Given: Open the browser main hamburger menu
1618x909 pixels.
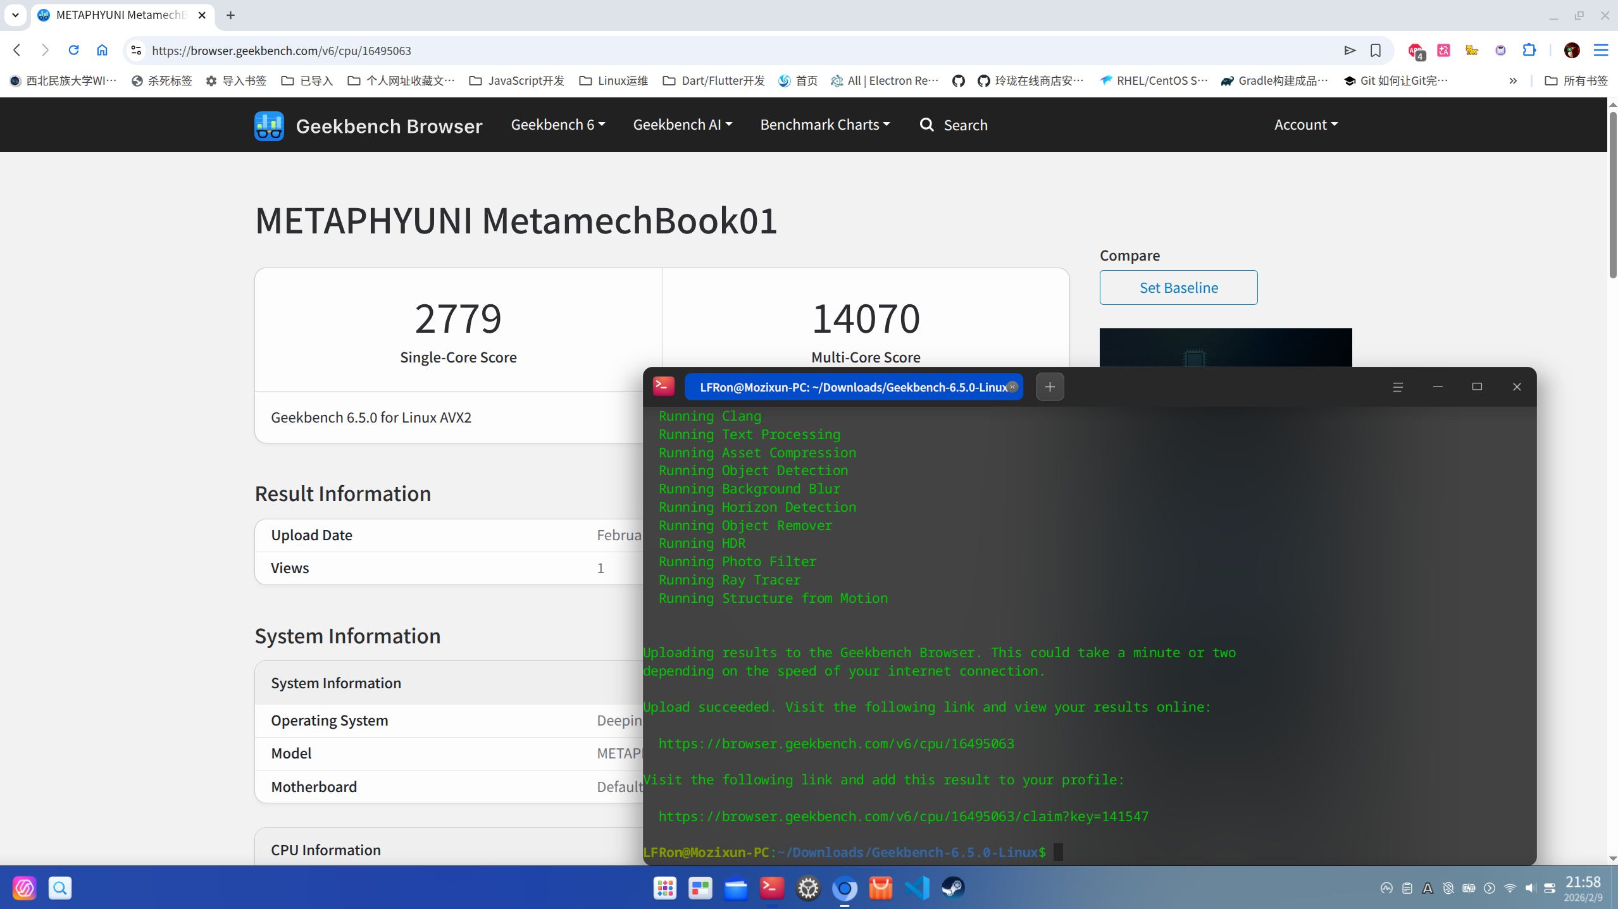Looking at the screenshot, I should pyautogui.click(x=1601, y=50).
